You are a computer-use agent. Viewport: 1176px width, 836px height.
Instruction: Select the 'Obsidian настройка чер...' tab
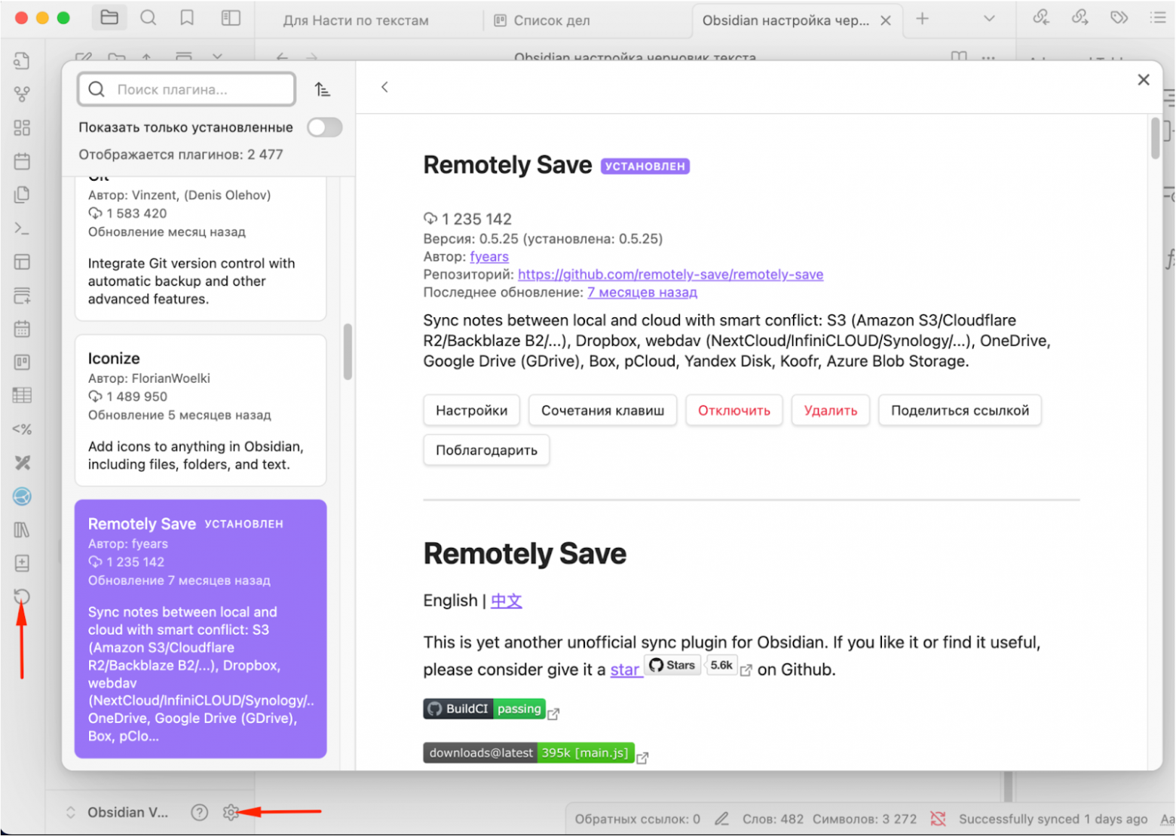tap(786, 20)
